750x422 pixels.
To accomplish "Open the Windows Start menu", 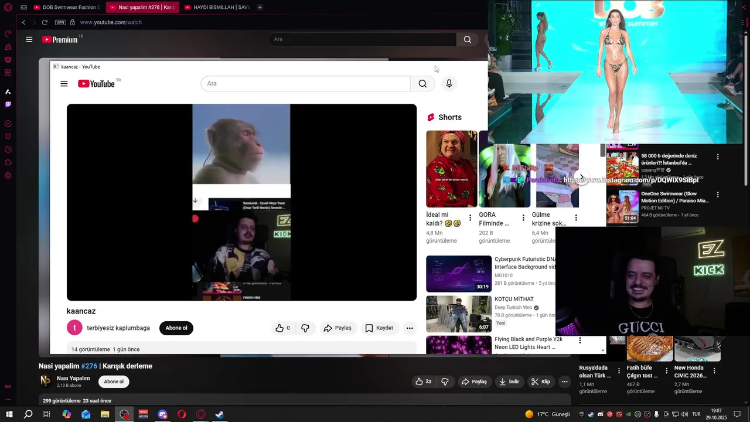I will (9, 414).
